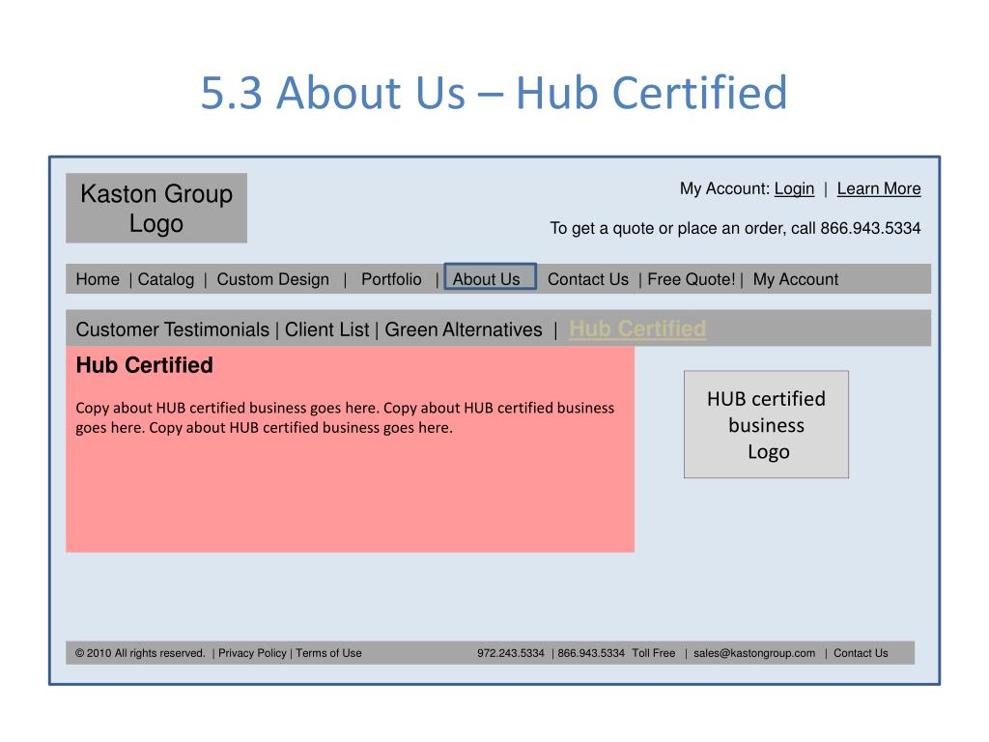
Task: Email sales@kastongroup.com from the footer
Action: click(754, 653)
